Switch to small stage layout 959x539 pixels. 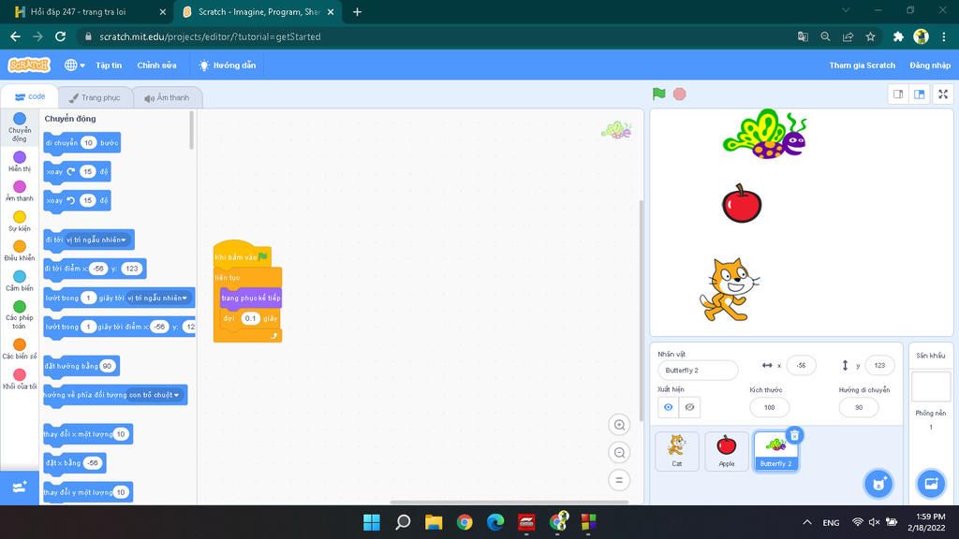point(898,95)
